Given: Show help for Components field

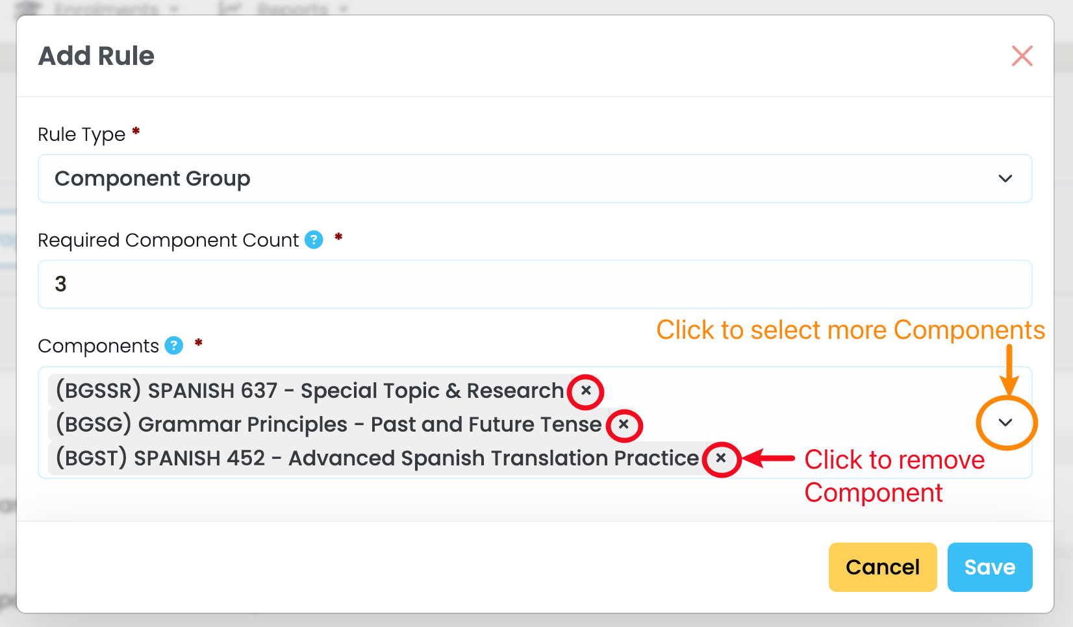Looking at the screenshot, I should click(174, 345).
